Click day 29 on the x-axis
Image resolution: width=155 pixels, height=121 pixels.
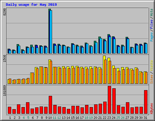pyautogui.click(x=136, y=118)
